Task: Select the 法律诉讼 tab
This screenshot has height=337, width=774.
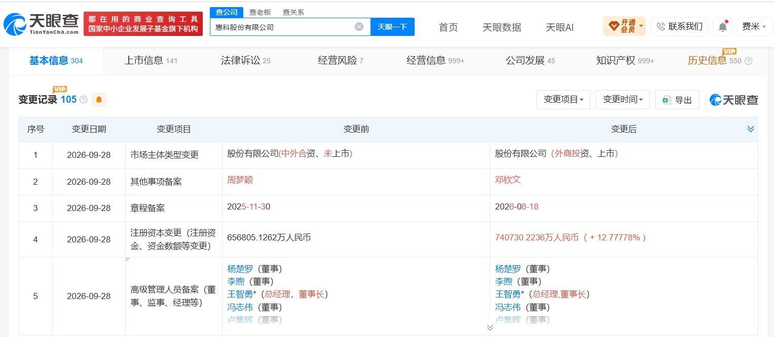Action: point(245,61)
